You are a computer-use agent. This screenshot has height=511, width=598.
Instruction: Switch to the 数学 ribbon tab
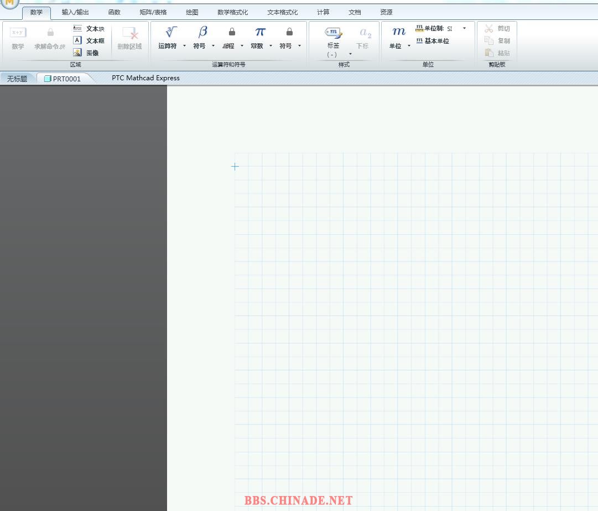[37, 12]
